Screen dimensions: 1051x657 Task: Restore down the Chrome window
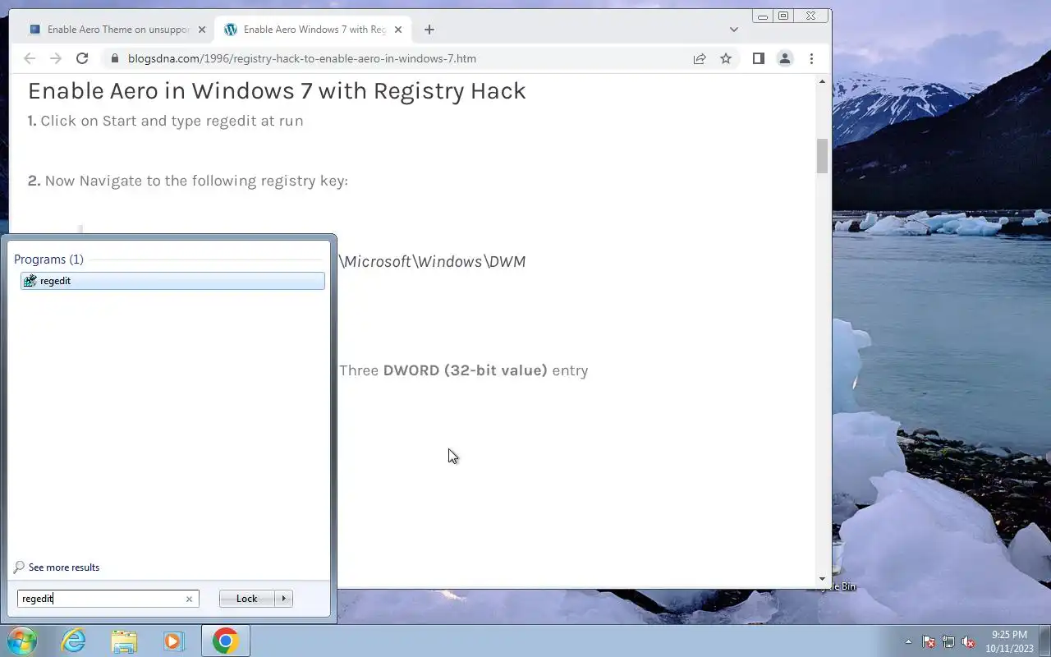tap(783, 16)
